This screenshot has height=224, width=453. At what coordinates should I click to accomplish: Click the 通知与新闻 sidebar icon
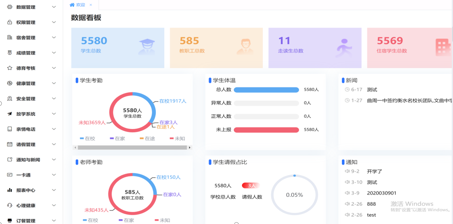pyautogui.click(x=9, y=160)
